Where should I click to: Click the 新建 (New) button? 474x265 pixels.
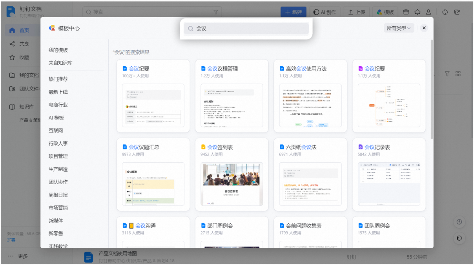point(294,12)
